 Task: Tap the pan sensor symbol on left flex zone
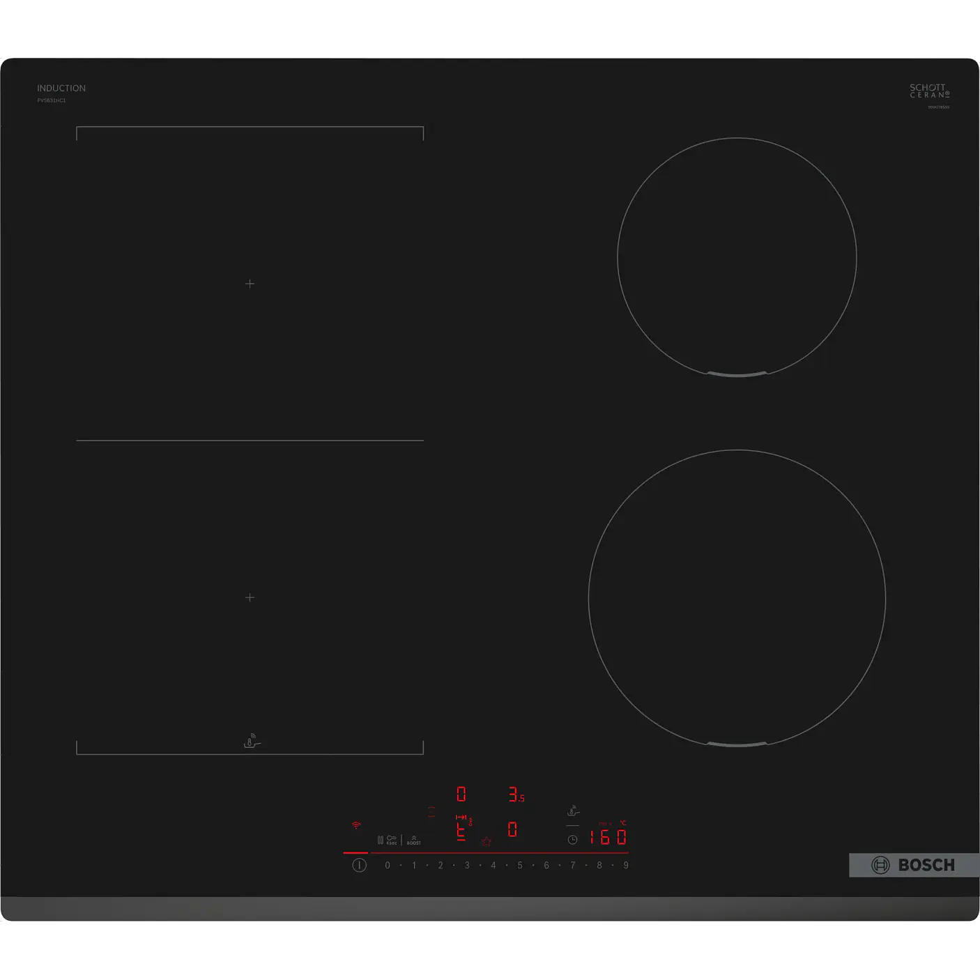click(251, 741)
